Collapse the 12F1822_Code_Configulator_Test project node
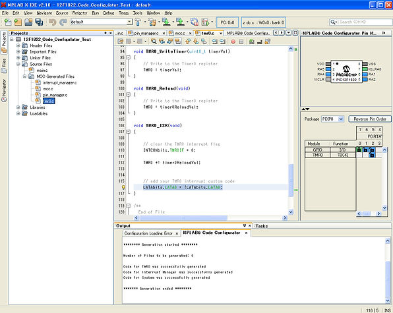The image size is (393, 313). (x=11, y=40)
